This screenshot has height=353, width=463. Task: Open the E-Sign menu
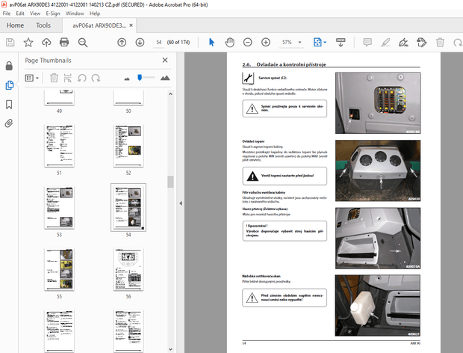(53, 13)
